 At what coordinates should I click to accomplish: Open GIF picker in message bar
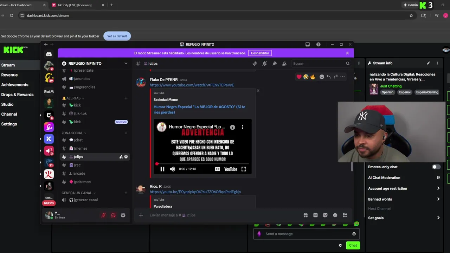click(x=315, y=215)
